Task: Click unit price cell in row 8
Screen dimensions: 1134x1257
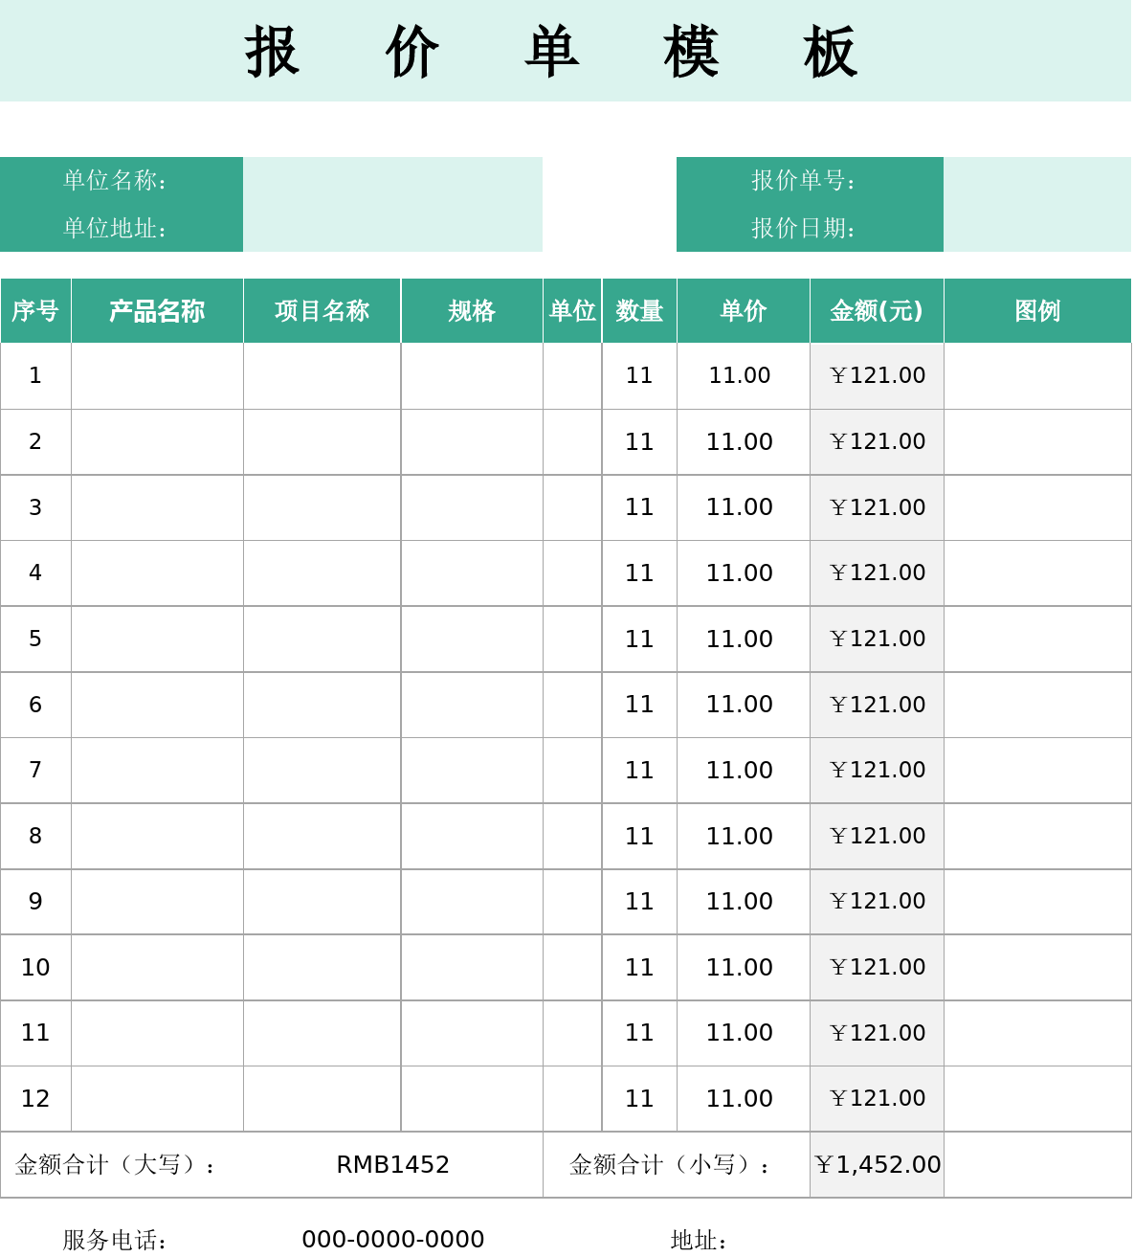Action: 744,837
